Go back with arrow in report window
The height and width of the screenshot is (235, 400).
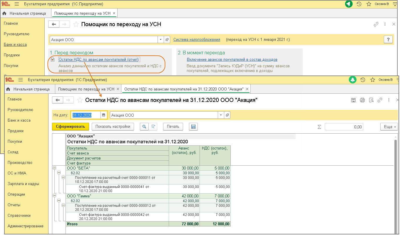click(x=58, y=100)
